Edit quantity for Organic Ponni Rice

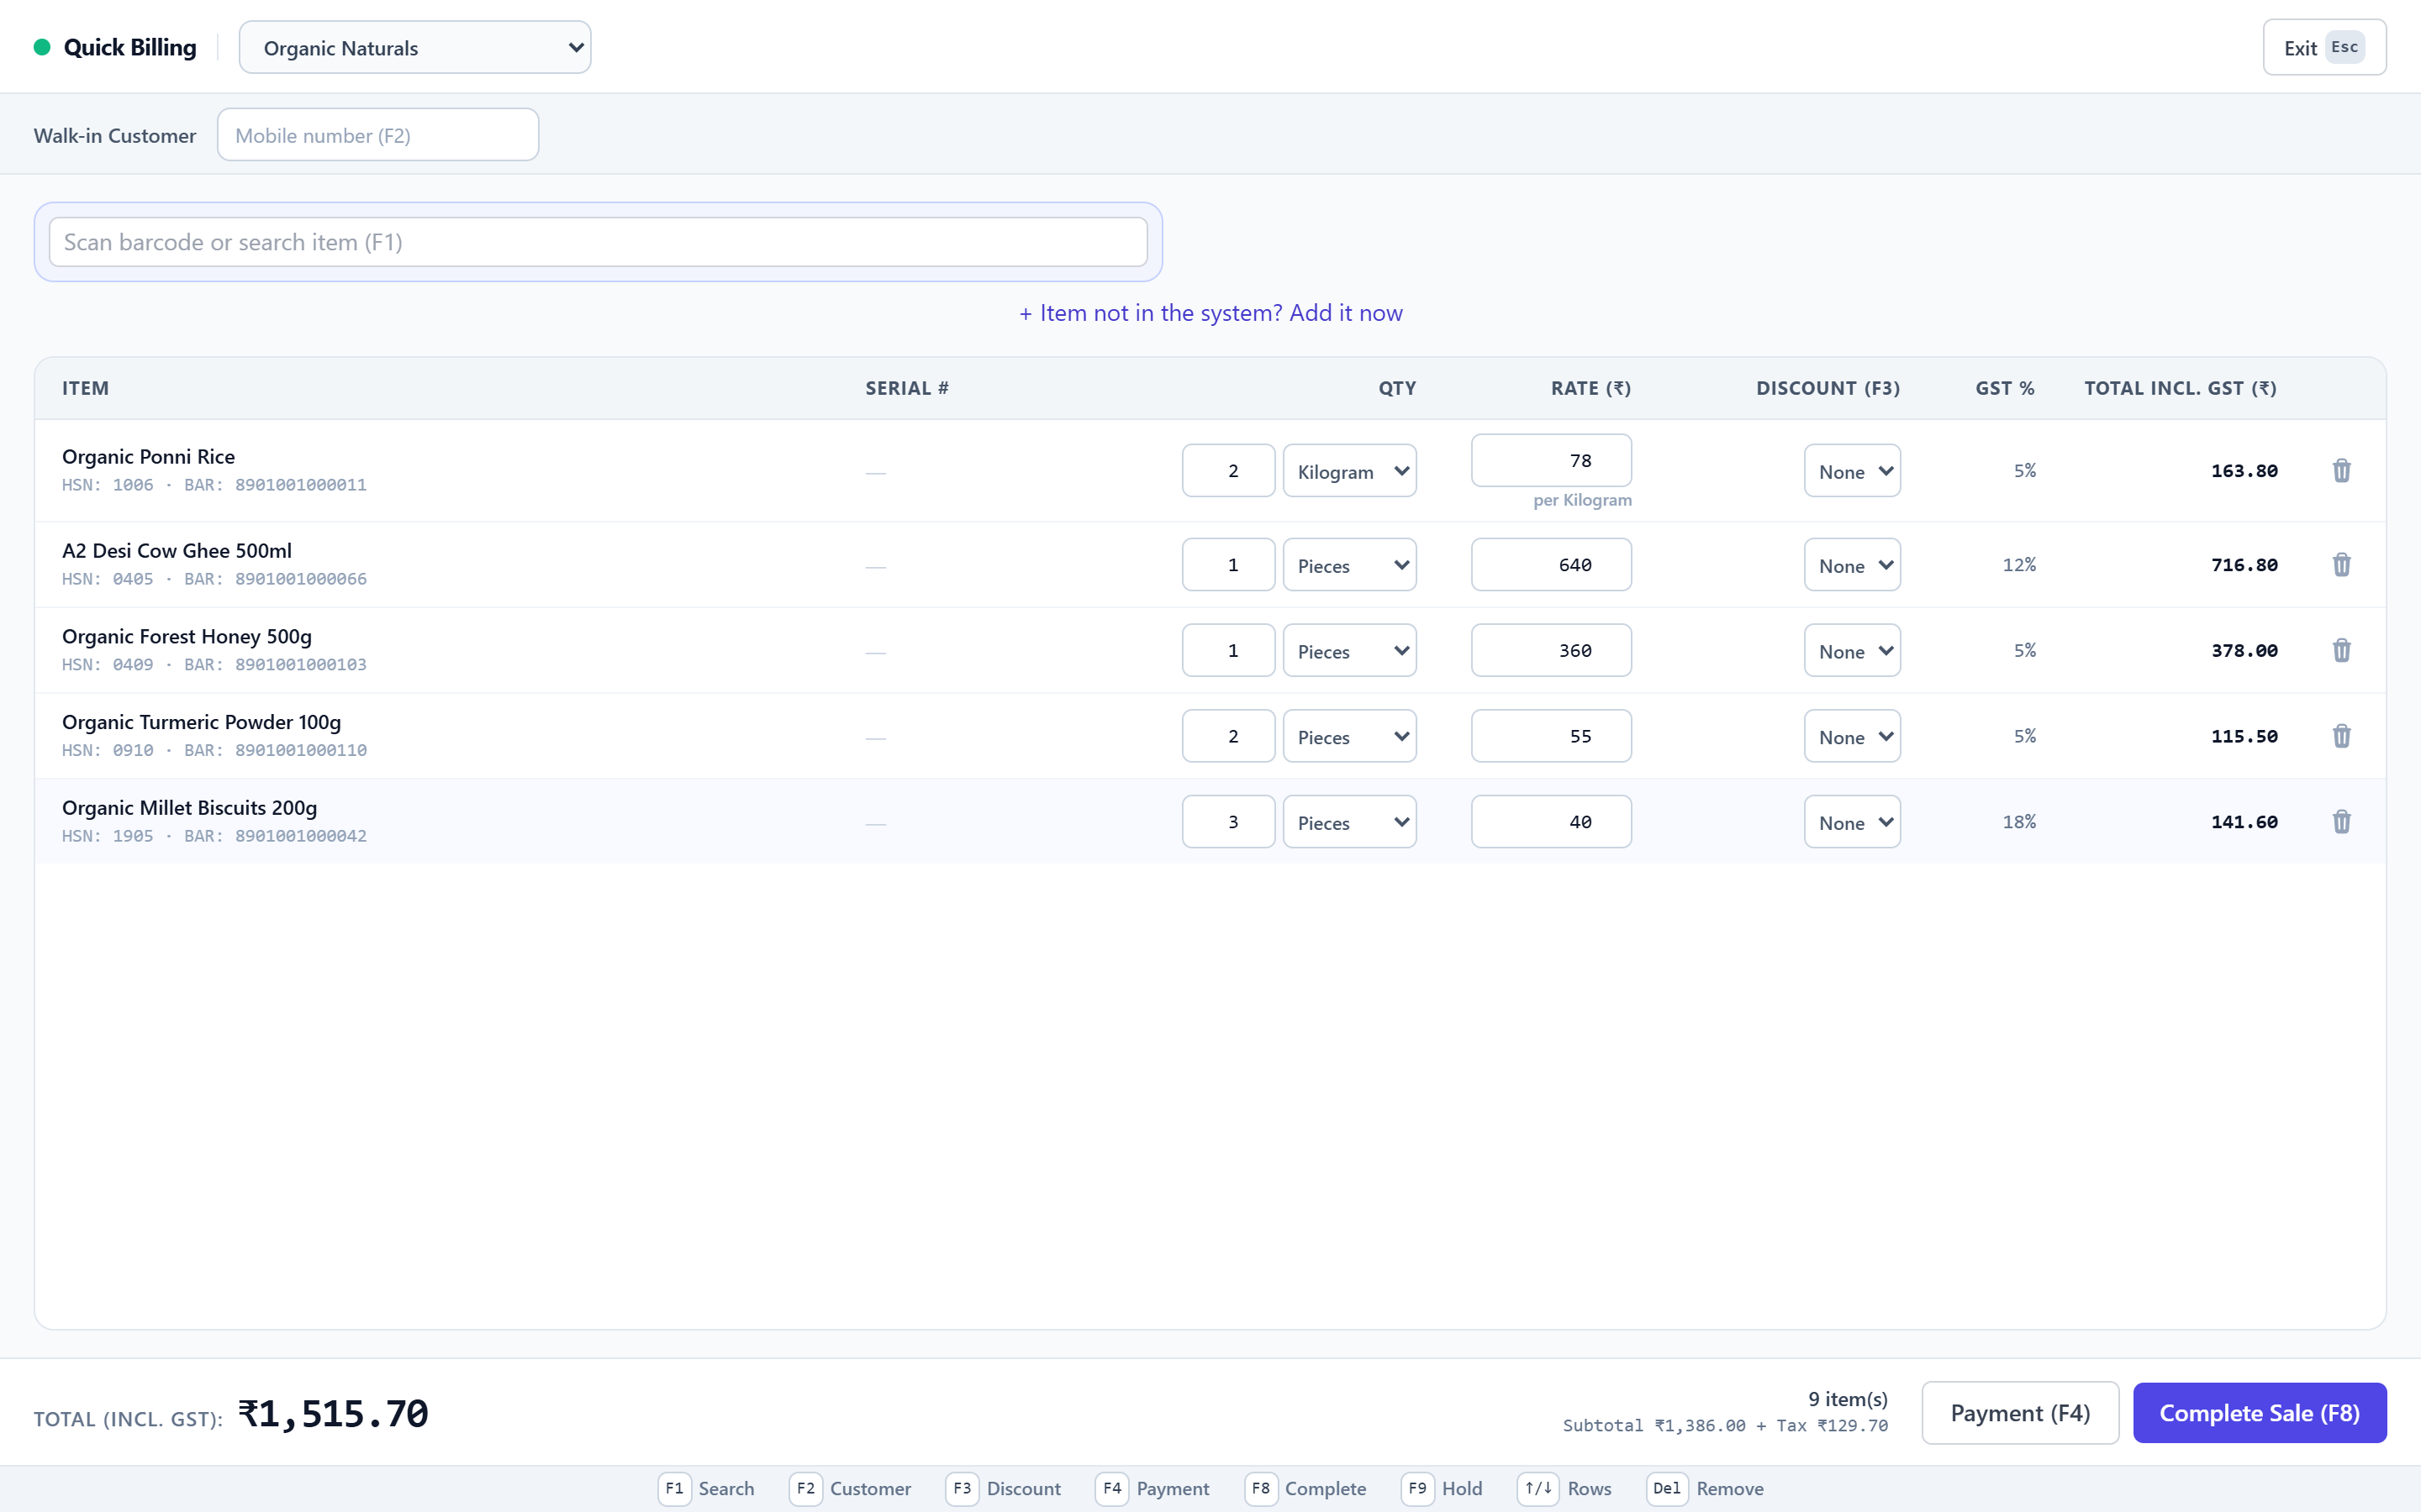tap(1228, 470)
